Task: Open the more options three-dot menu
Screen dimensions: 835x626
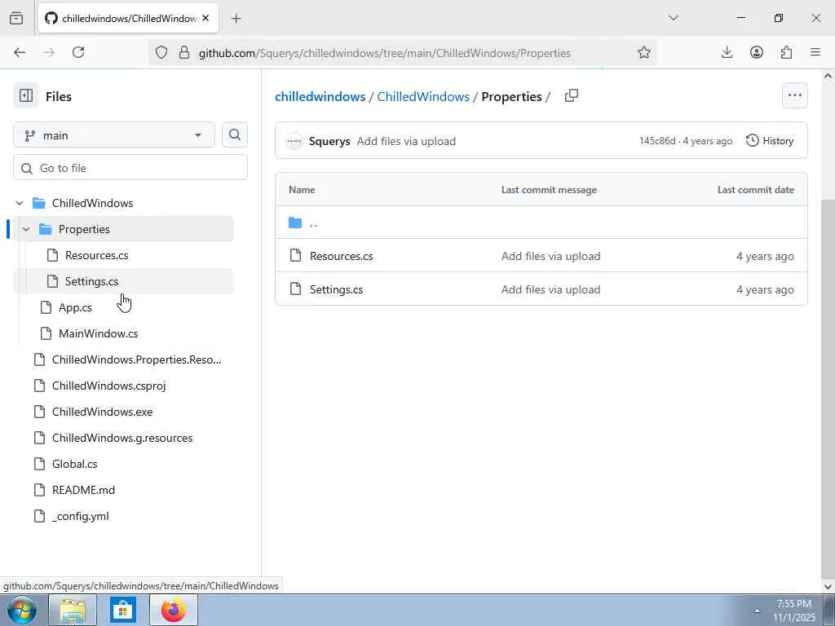Action: pos(794,96)
